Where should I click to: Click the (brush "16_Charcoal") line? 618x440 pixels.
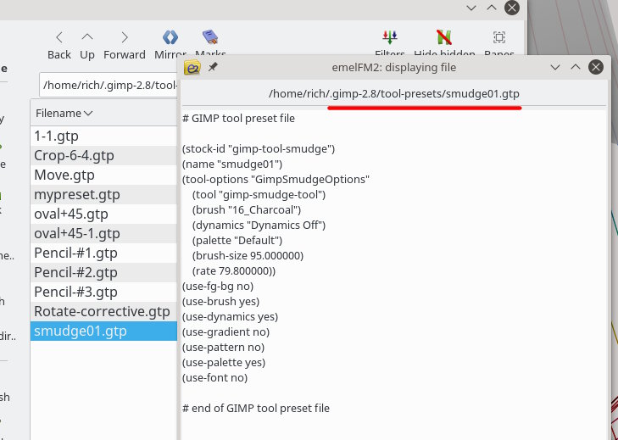point(247,209)
